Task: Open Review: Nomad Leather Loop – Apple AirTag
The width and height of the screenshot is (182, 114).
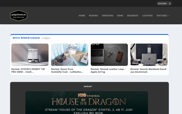Action: pyautogui.click(x=108, y=71)
